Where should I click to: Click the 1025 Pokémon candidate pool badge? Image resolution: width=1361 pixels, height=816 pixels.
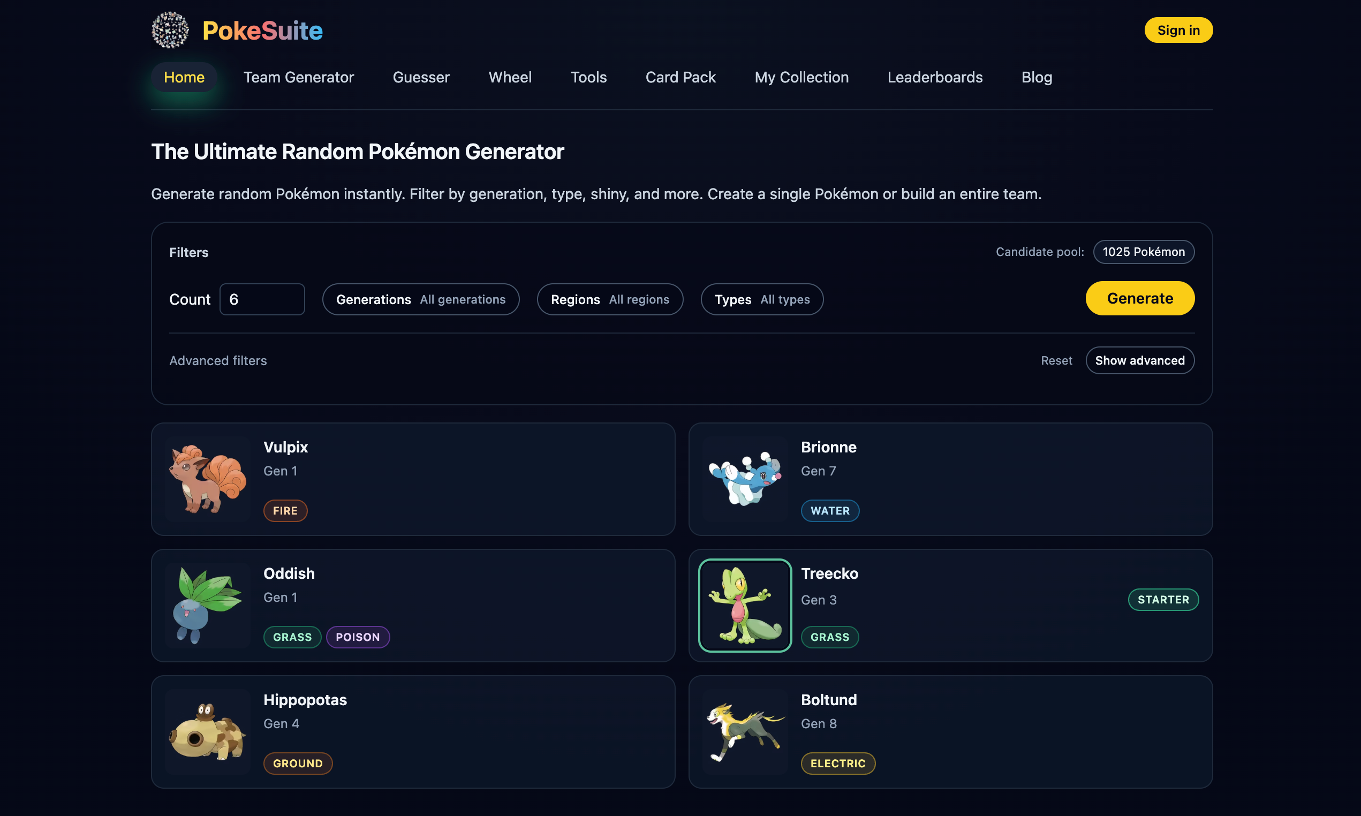[x=1143, y=252]
